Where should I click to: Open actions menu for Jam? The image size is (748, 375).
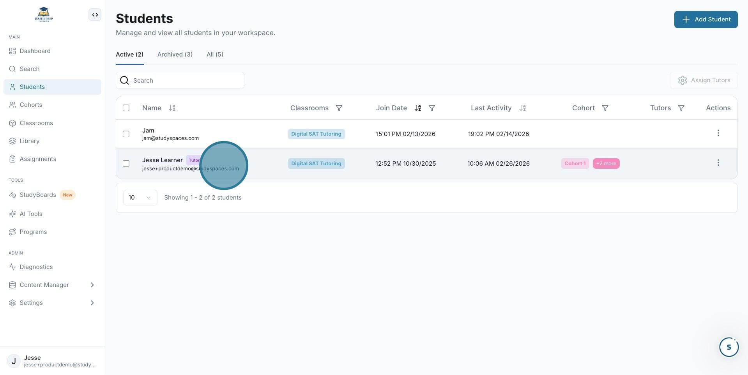tap(718, 133)
